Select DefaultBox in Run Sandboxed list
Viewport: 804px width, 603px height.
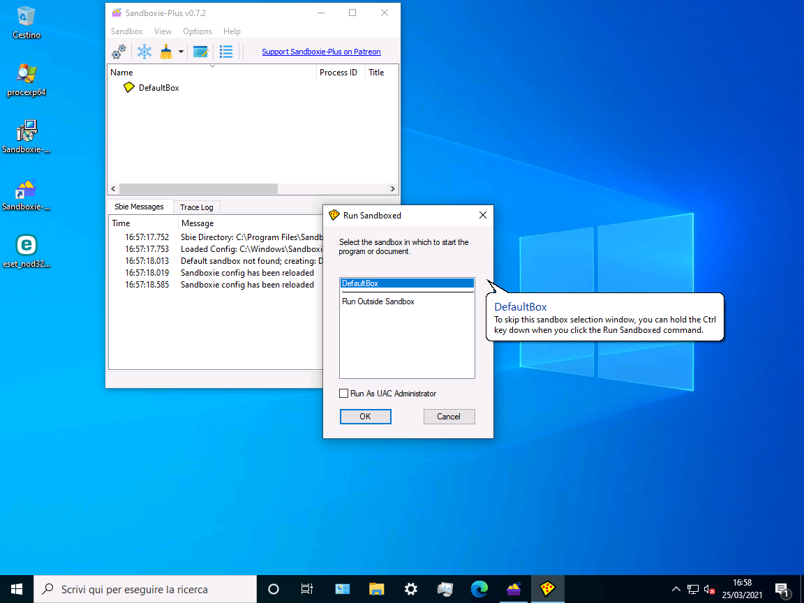[x=407, y=283]
